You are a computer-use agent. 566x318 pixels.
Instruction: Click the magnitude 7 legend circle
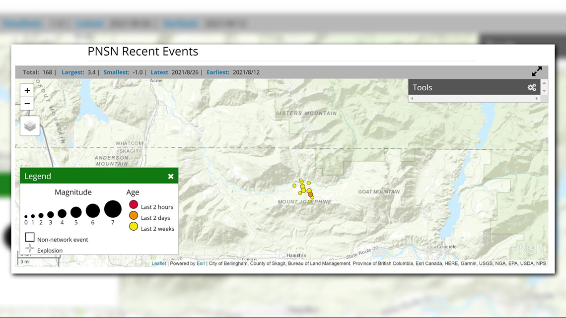pyautogui.click(x=113, y=209)
